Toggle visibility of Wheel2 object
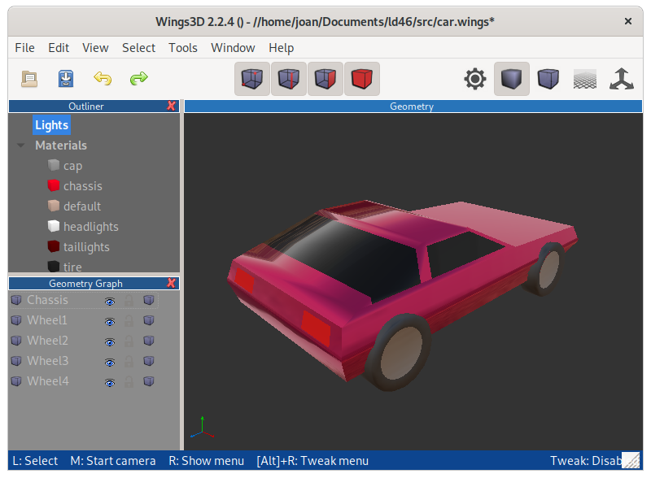Image resolution: width=651 pixels, height=478 pixels. (x=110, y=342)
